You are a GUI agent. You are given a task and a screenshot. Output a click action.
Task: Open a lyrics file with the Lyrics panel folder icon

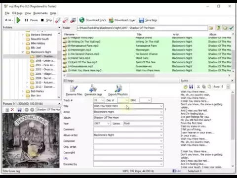186,87
